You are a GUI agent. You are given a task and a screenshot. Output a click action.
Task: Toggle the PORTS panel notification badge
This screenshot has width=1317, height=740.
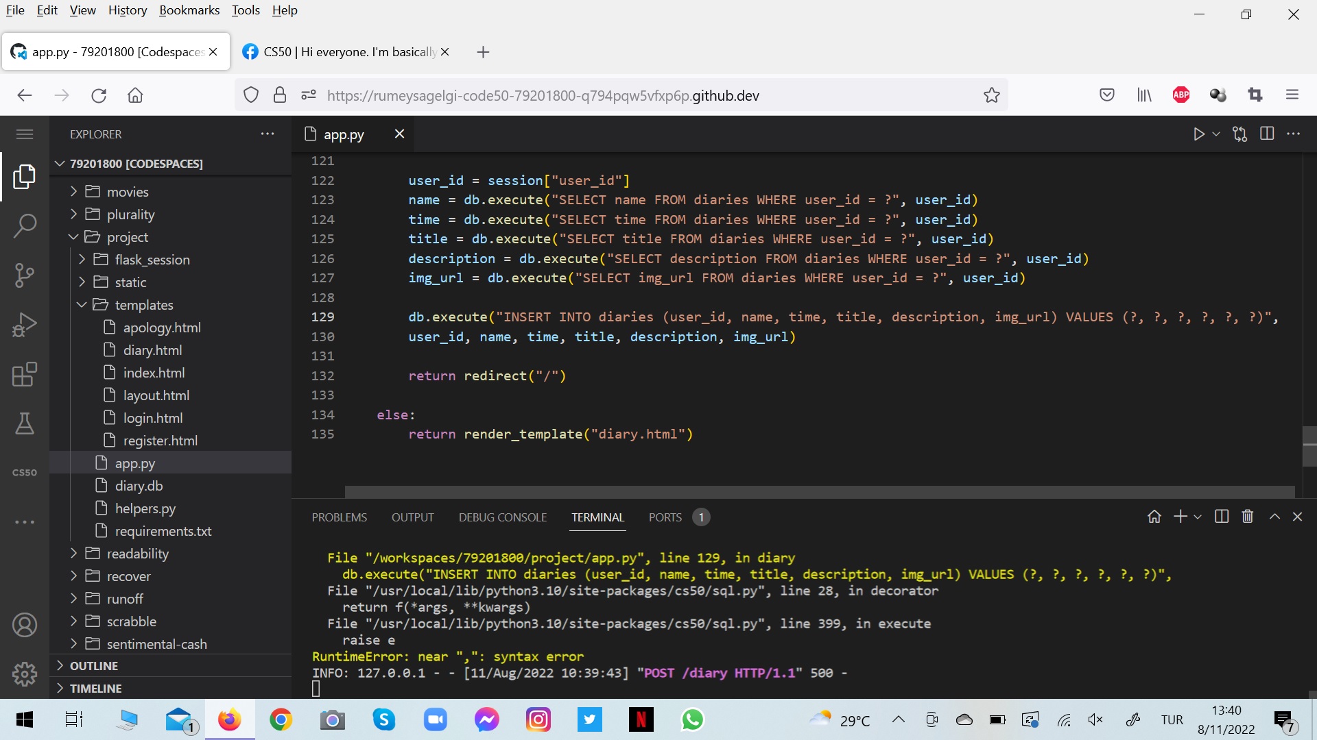[x=700, y=517]
